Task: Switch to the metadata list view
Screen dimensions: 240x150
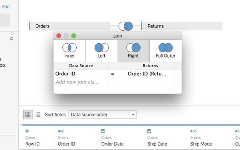Action: pyautogui.click(x=38, y=114)
